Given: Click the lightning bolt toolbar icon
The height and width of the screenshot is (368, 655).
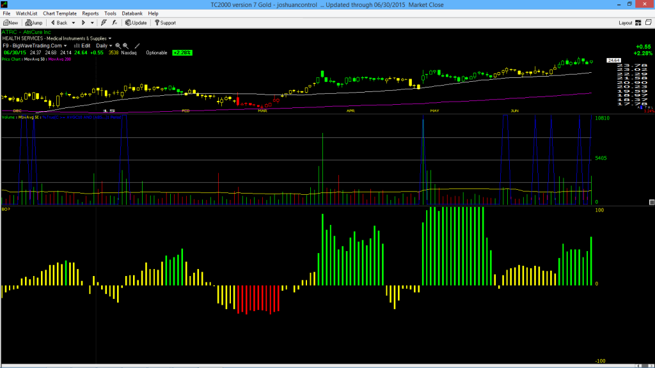Looking at the screenshot, I should click(104, 22).
